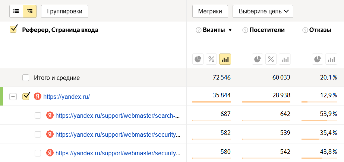Open the https://yandex.ru/ referrer link
The image size is (344, 162).
[66, 97]
